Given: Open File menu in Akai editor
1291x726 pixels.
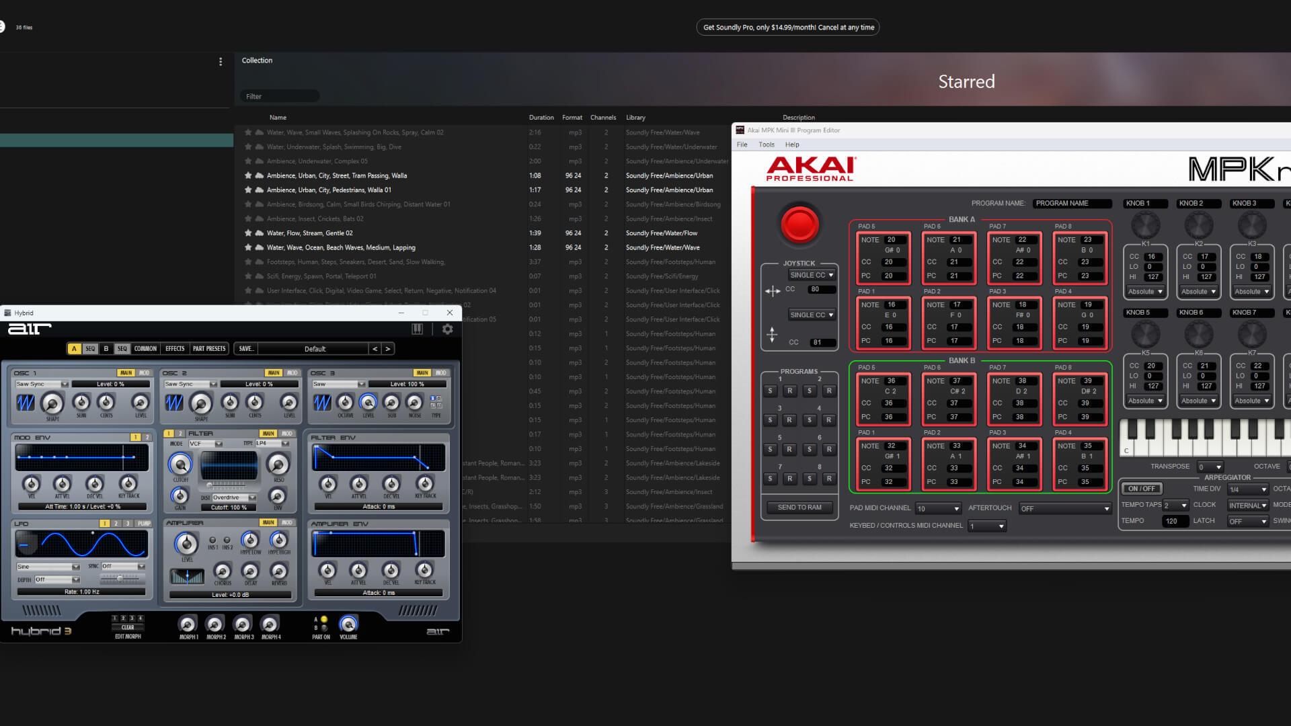Looking at the screenshot, I should pos(742,145).
